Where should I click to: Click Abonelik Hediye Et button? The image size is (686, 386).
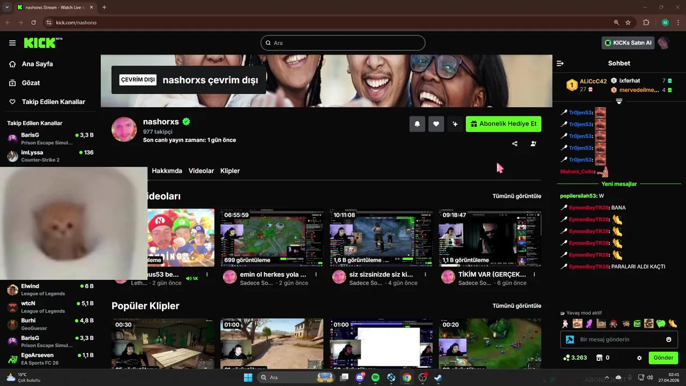(x=503, y=124)
